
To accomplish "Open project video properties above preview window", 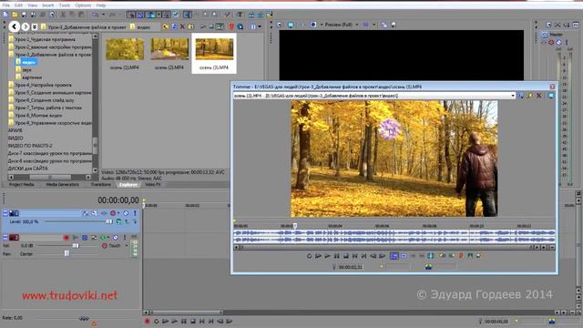I will pos(280,25).
